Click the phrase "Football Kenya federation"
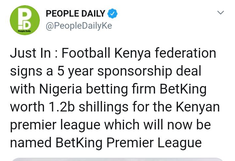235x161 pixels. (139, 53)
